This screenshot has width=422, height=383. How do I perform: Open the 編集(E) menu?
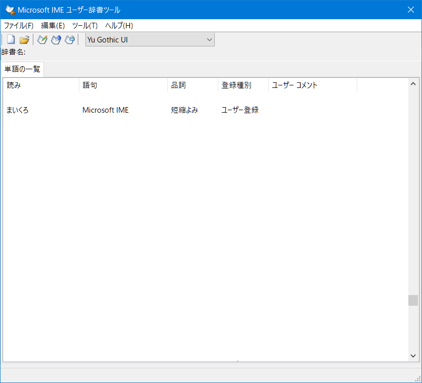[x=53, y=26]
